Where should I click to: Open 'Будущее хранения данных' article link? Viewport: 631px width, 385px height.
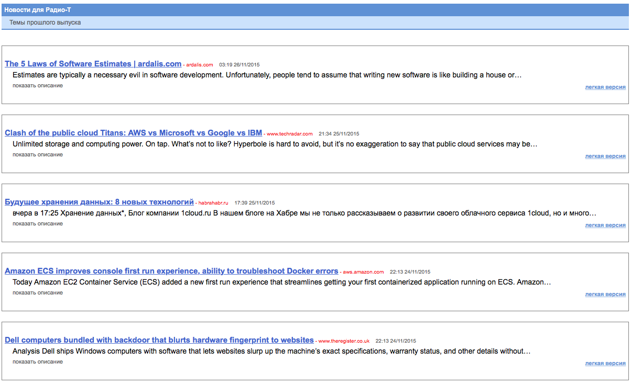(99, 202)
